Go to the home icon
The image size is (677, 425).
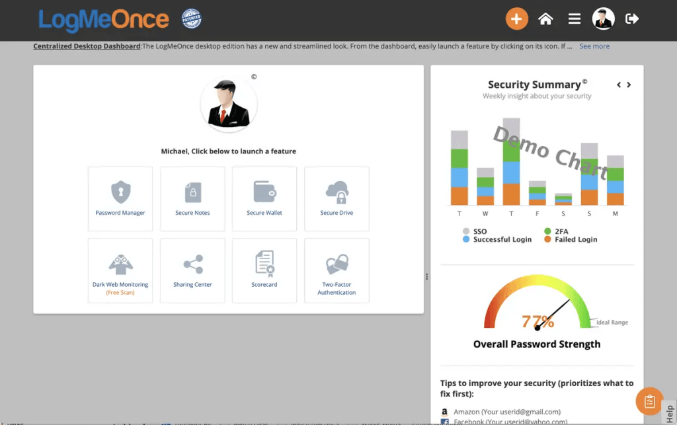(545, 19)
